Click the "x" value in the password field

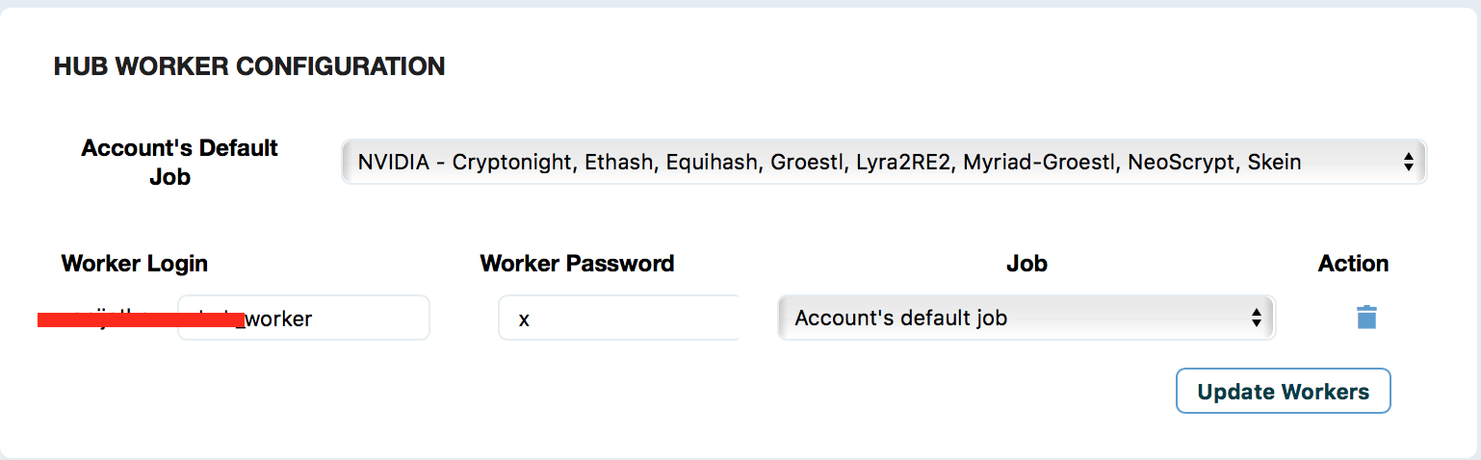click(x=524, y=319)
